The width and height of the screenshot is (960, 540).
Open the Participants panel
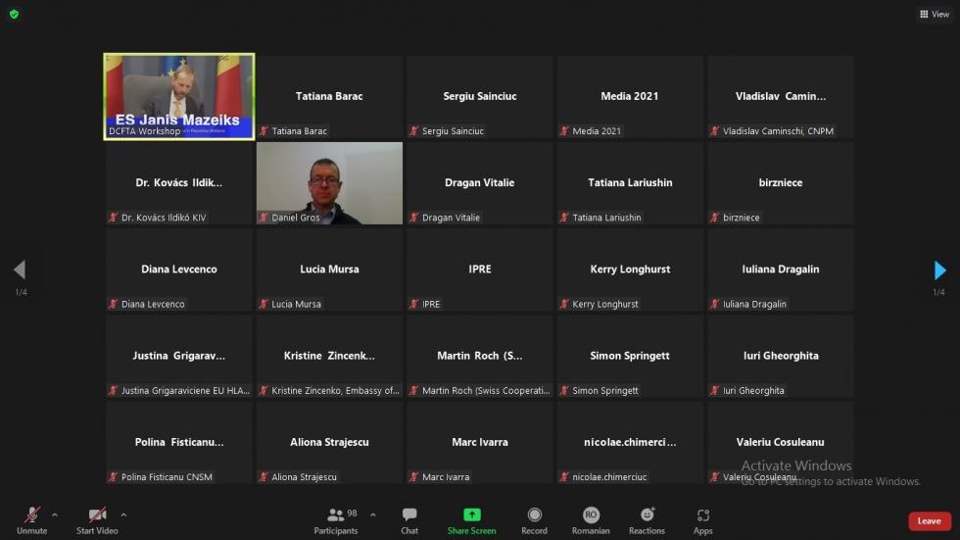pyautogui.click(x=336, y=519)
